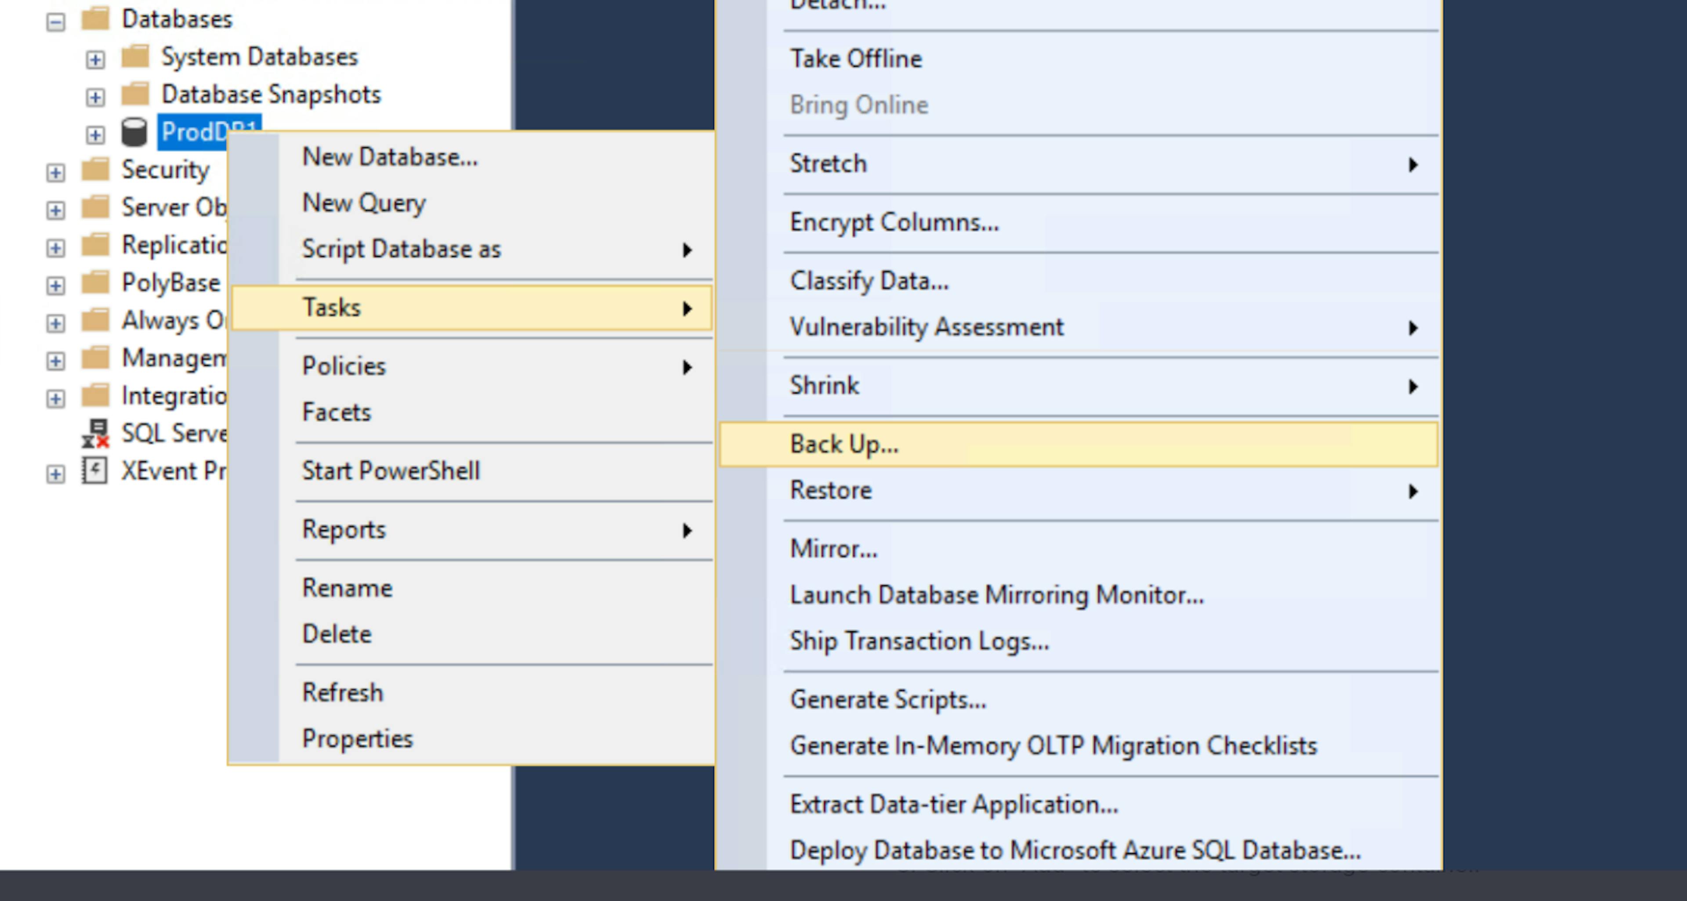Select New Query from context menu
This screenshot has height=901, width=1687.
coord(363,203)
